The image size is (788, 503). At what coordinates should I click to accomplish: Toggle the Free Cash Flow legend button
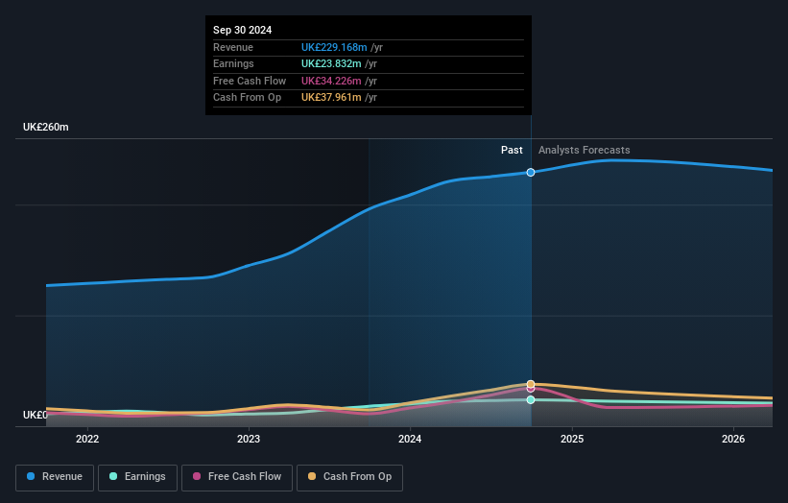(237, 477)
